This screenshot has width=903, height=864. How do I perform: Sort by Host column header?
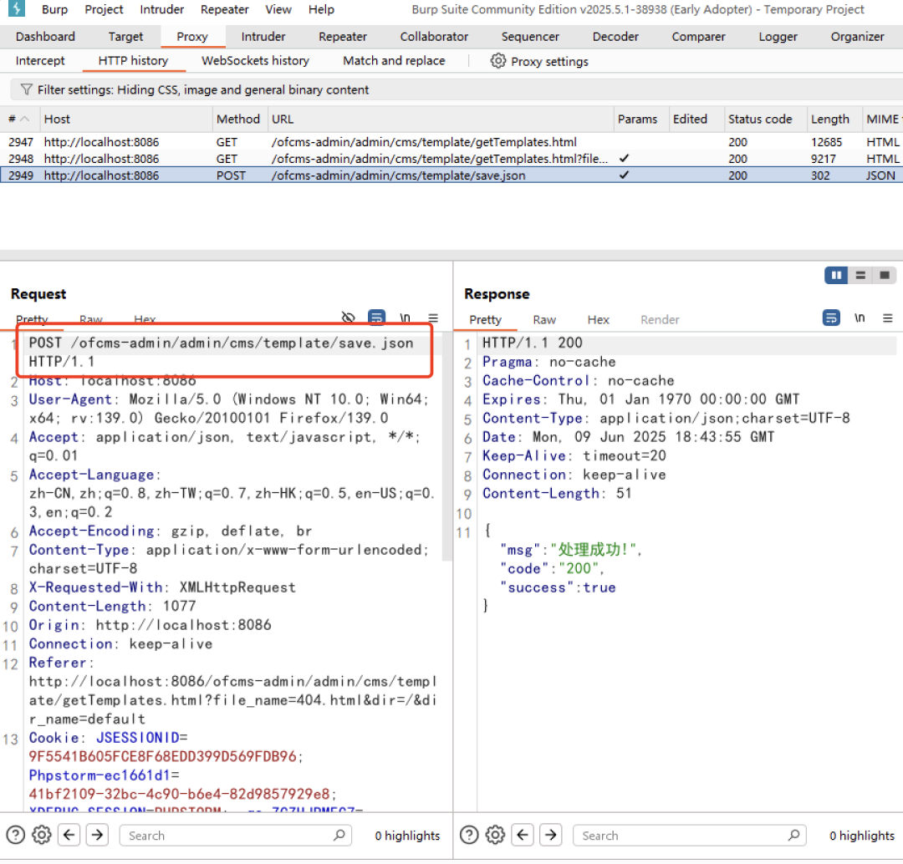tap(125, 119)
